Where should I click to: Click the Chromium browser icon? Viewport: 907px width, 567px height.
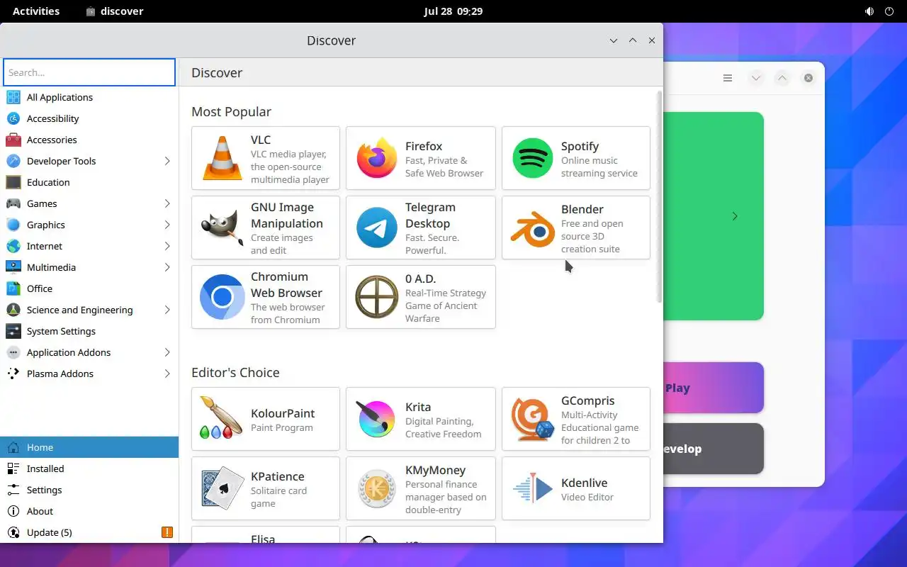pos(222,297)
